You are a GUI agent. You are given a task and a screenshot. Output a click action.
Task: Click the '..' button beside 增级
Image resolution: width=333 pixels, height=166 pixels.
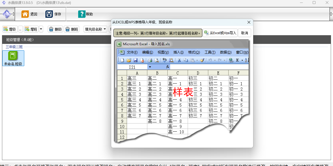pos(20,29)
